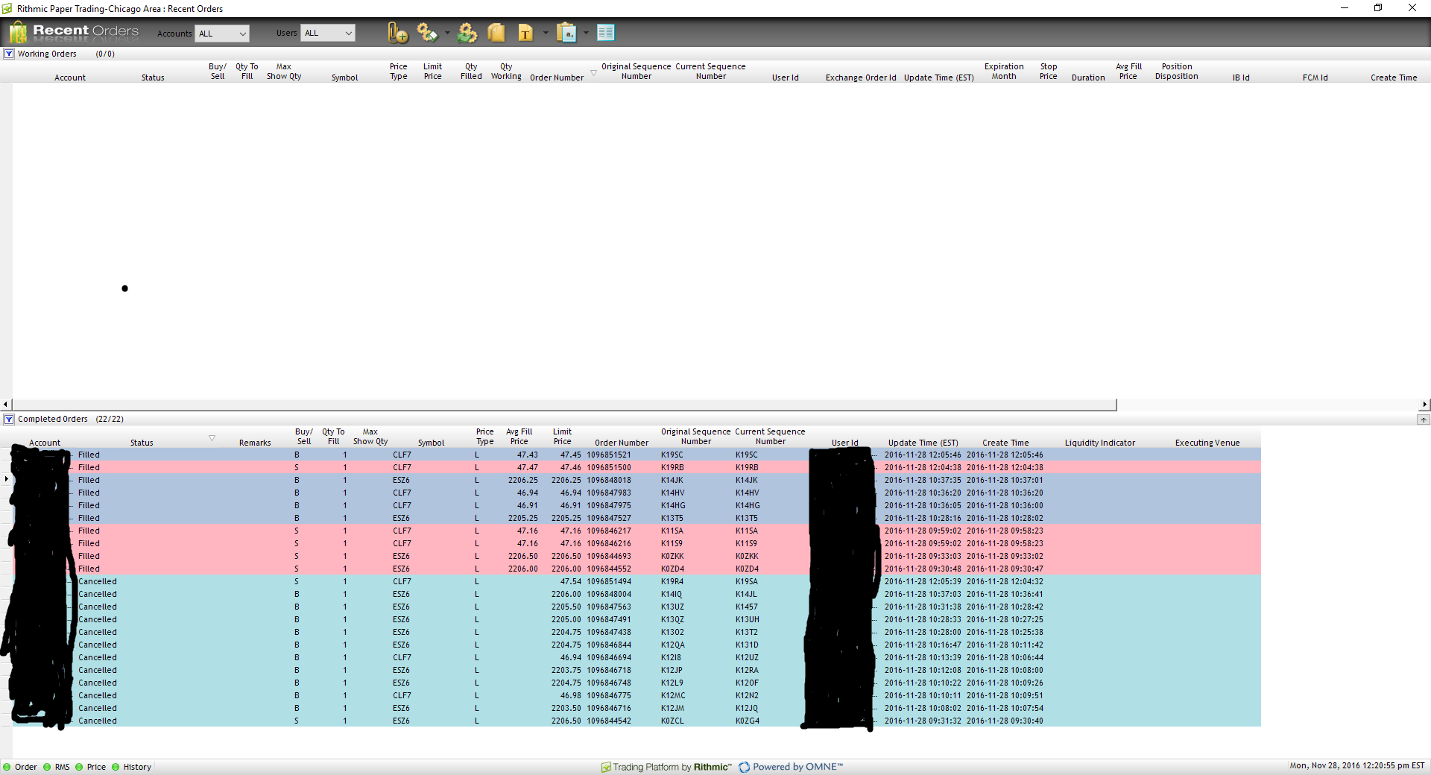Click the up-arrow button above Completed Orders
1431x775 pixels.
(1424, 420)
